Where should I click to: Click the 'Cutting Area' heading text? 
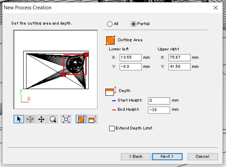(x=130, y=40)
